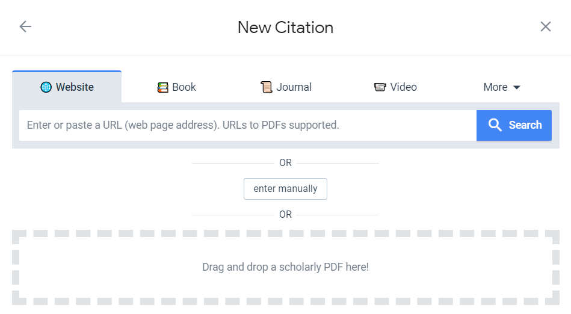The image size is (571, 314).
Task: Click the 'Drag and drop a scholarly PDF here!' text
Action: (x=285, y=267)
